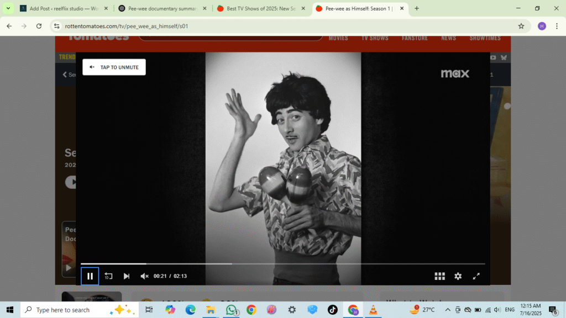Go forward in browser history
This screenshot has height=318, width=566.
(24, 26)
